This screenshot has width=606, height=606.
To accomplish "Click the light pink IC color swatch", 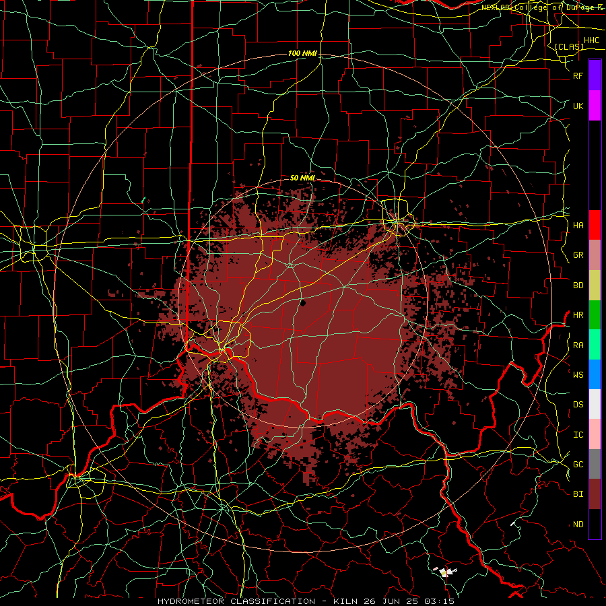I will pyautogui.click(x=595, y=434).
